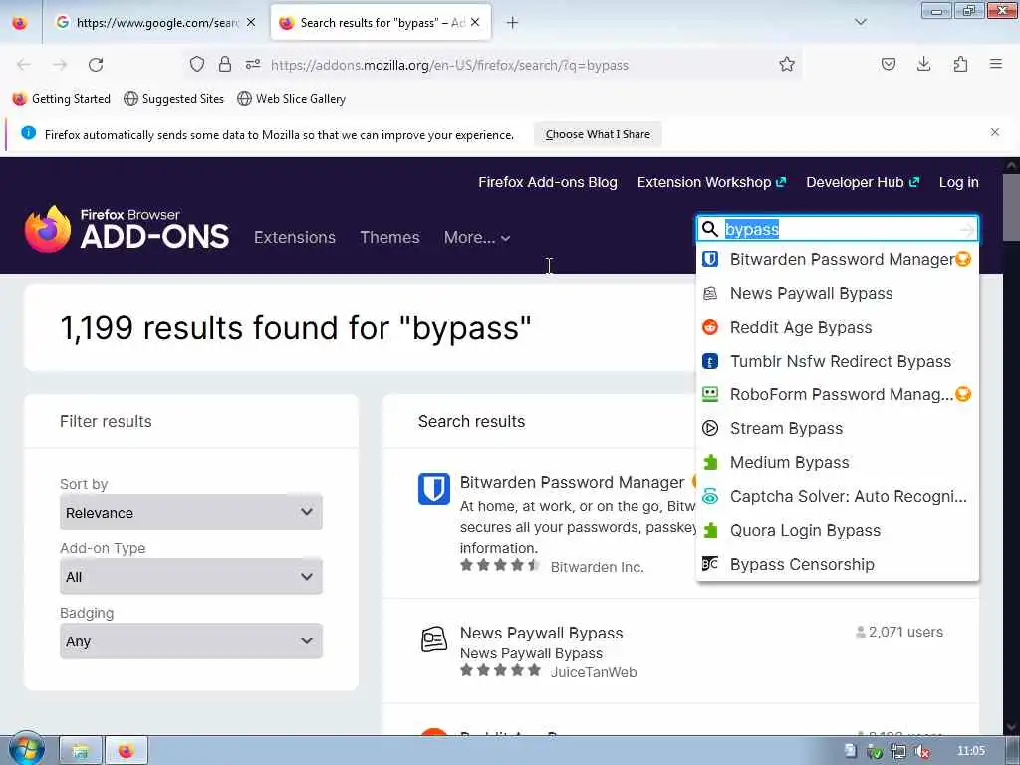
Task: Click Firefox taskbar button
Action: (x=127, y=751)
